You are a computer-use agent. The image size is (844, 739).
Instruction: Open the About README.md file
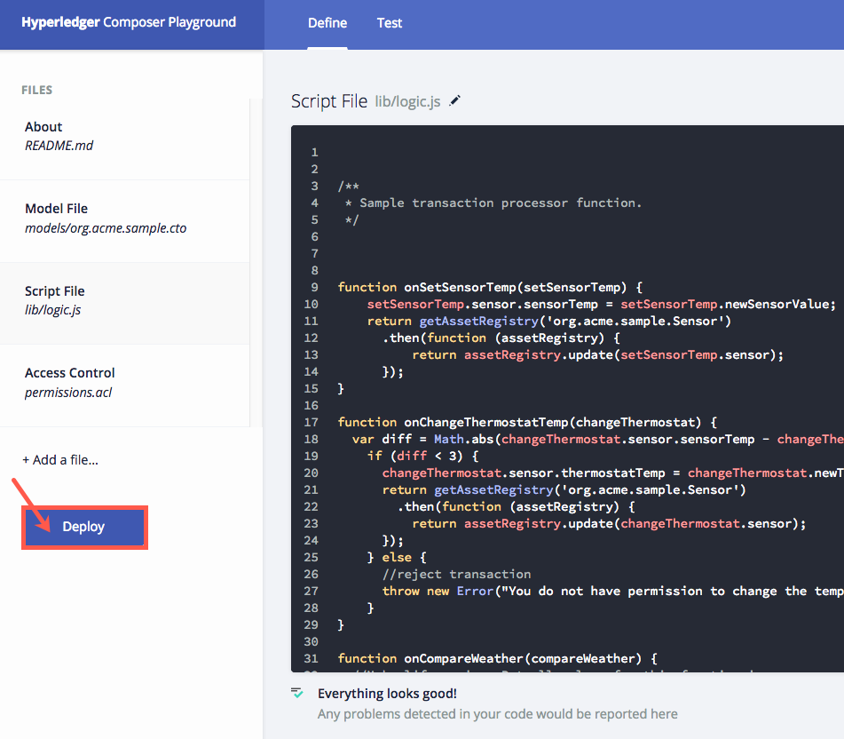pyautogui.click(x=125, y=137)
